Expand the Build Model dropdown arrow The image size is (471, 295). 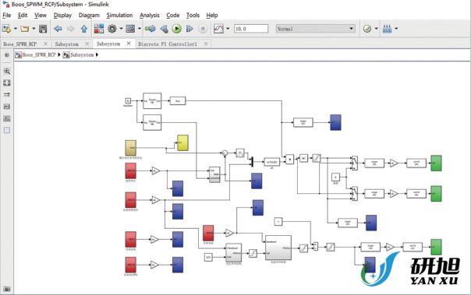tap(396, 29)
